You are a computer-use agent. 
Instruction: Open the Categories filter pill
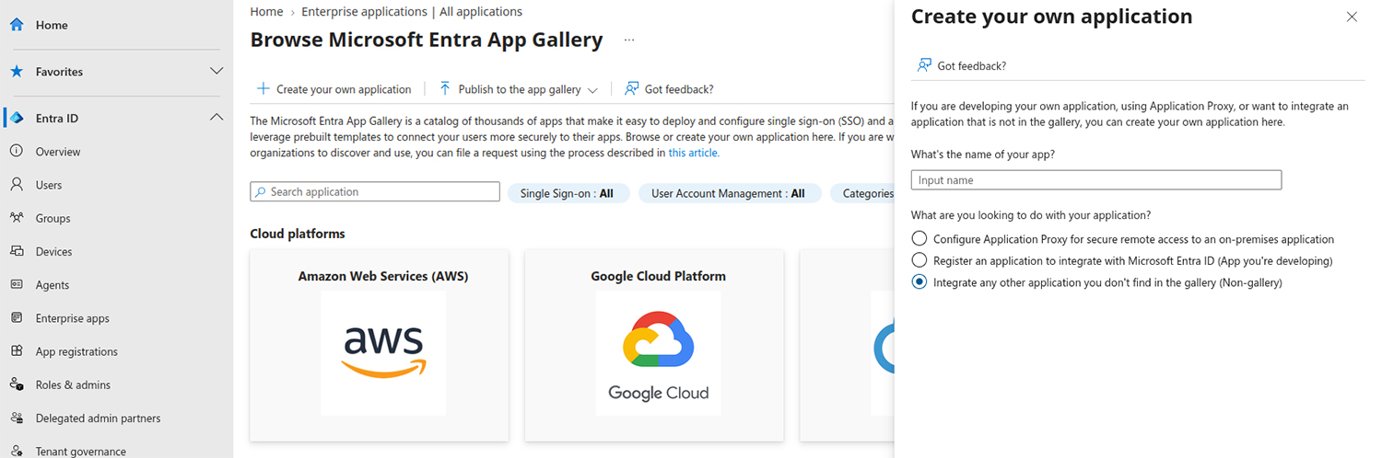[862, 193]
